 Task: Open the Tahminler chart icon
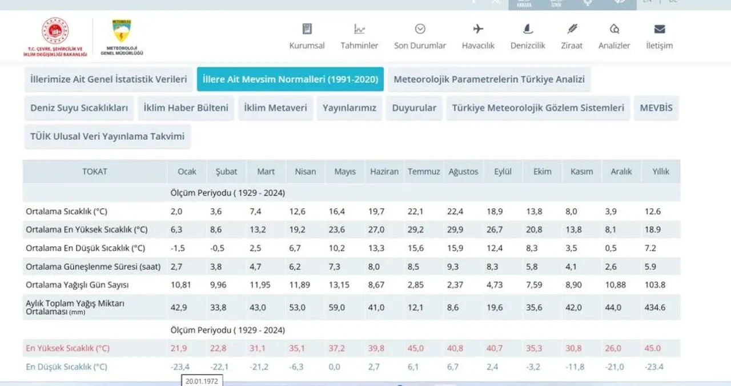coord(359,27)
